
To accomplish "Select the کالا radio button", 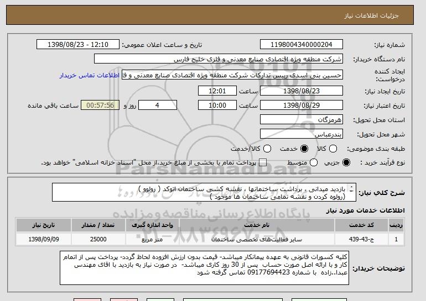I will coord(333,149).
